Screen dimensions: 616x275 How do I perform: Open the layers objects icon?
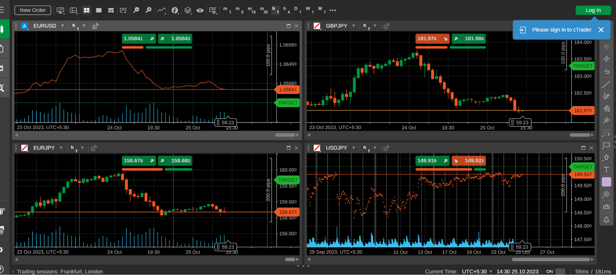pyautogui.click(x=188, y=10)
